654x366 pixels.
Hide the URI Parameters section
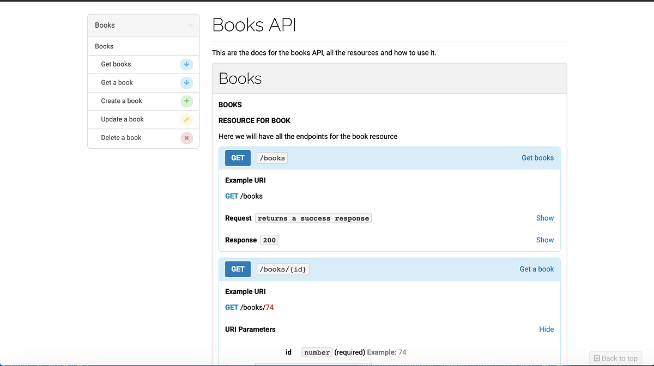(x=546, y=329)
